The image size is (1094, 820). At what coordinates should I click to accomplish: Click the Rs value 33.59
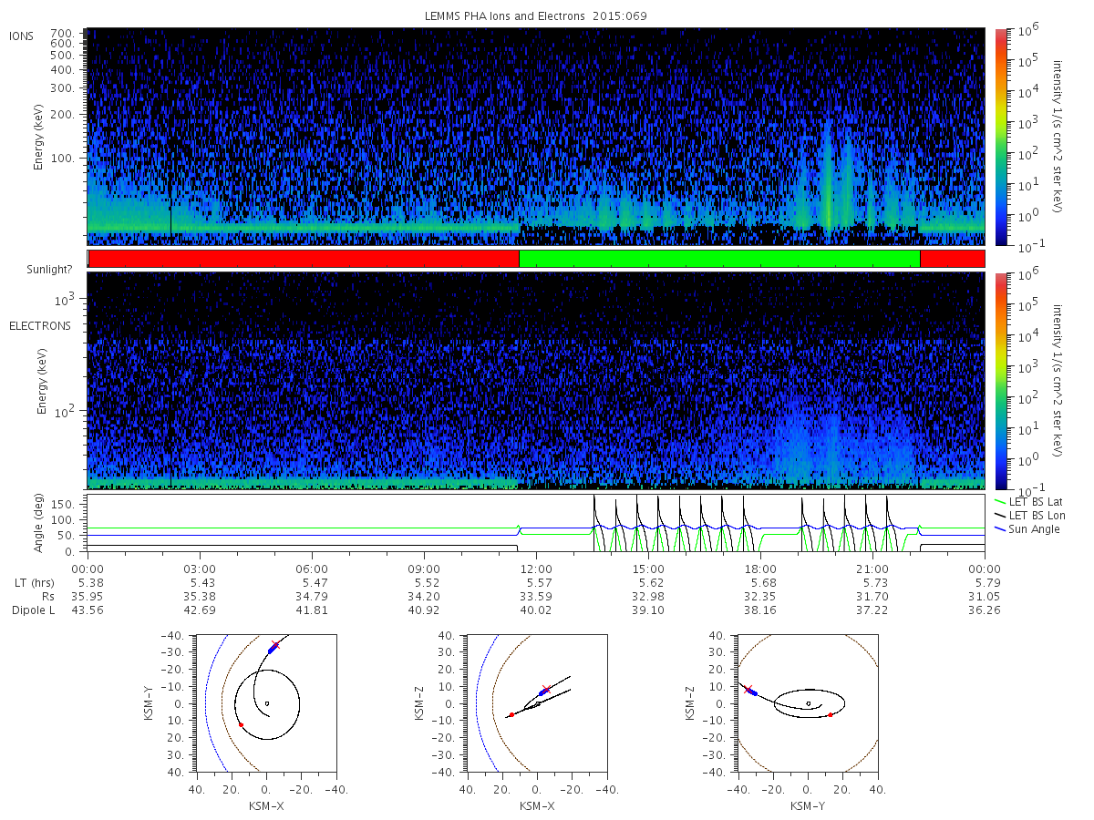(536, 597)
